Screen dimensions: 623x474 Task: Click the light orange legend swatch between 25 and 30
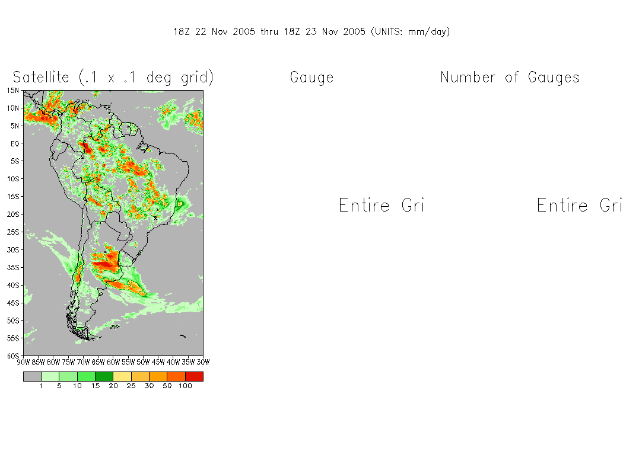coord(140,376)
